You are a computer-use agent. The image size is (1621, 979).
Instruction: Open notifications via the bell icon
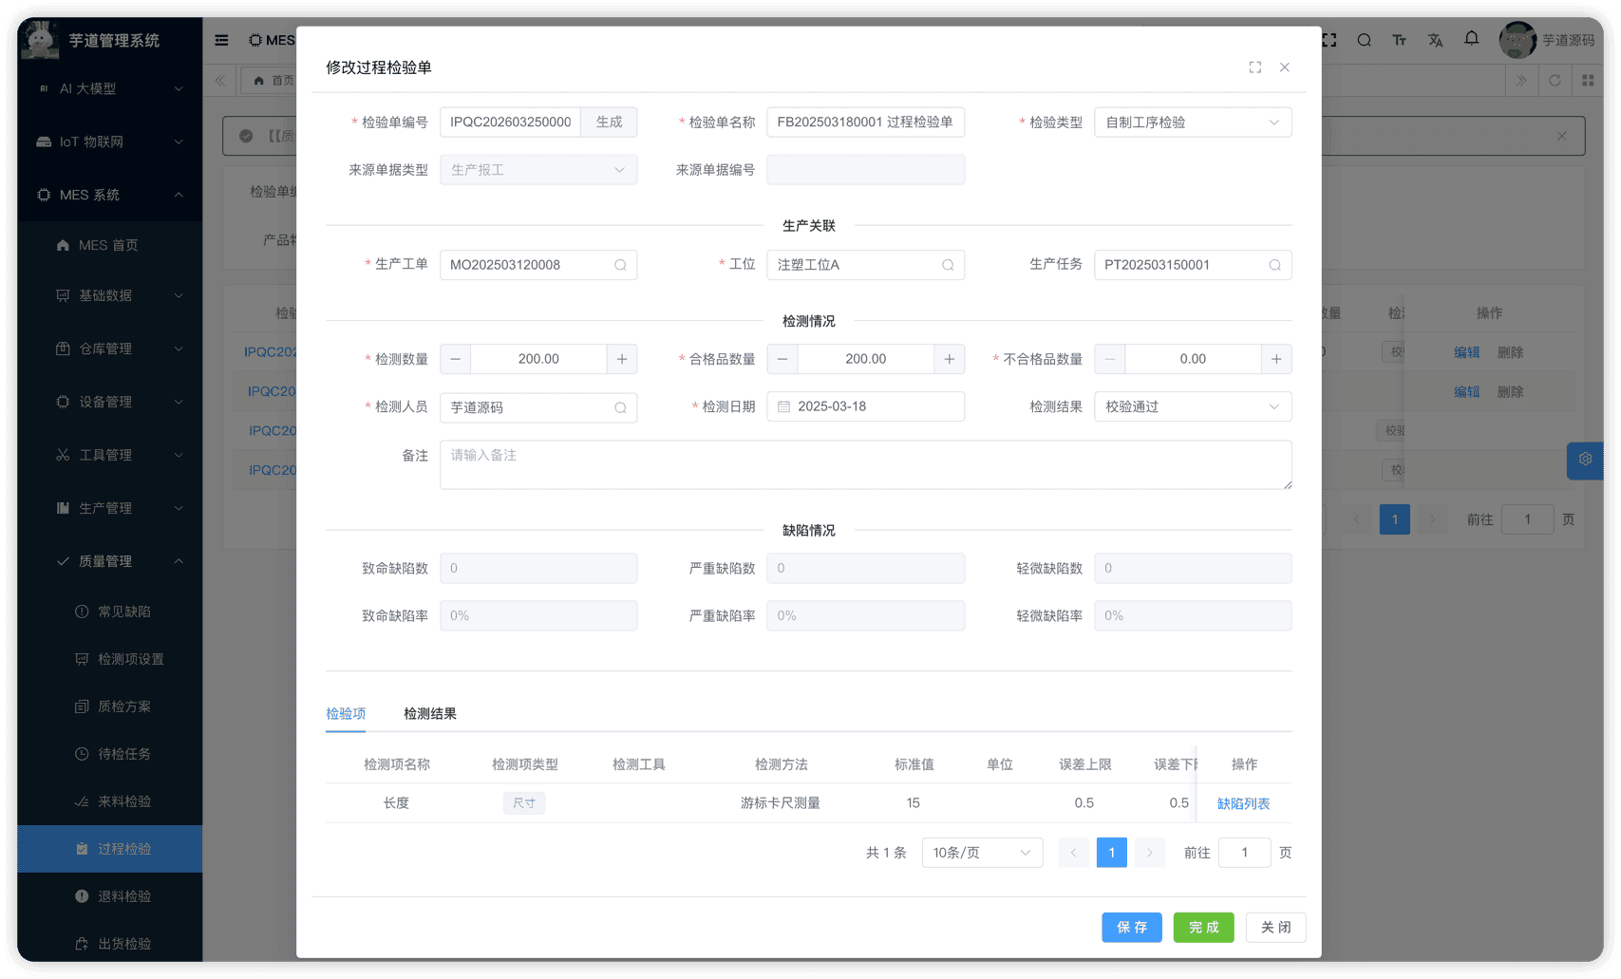pyautogui.click(x=1471, y=40)
